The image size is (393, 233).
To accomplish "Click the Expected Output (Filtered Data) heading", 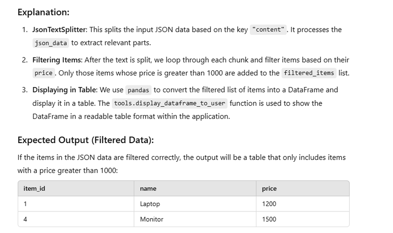I will pos(85,140).
